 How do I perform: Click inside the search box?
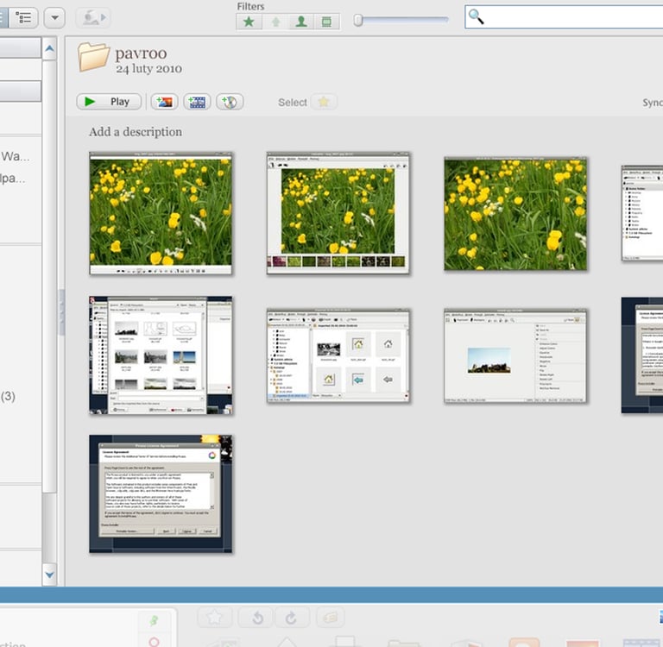pyautogui.click(x=564, y=17)
